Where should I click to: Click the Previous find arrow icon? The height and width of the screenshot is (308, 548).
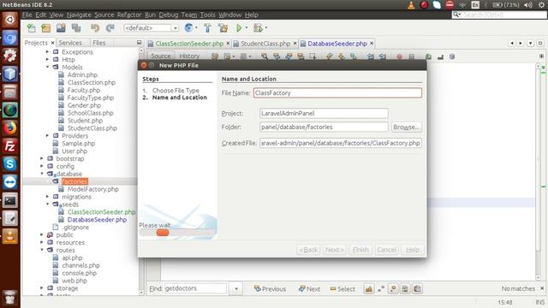pyautogui.click(x=257, y=288)
